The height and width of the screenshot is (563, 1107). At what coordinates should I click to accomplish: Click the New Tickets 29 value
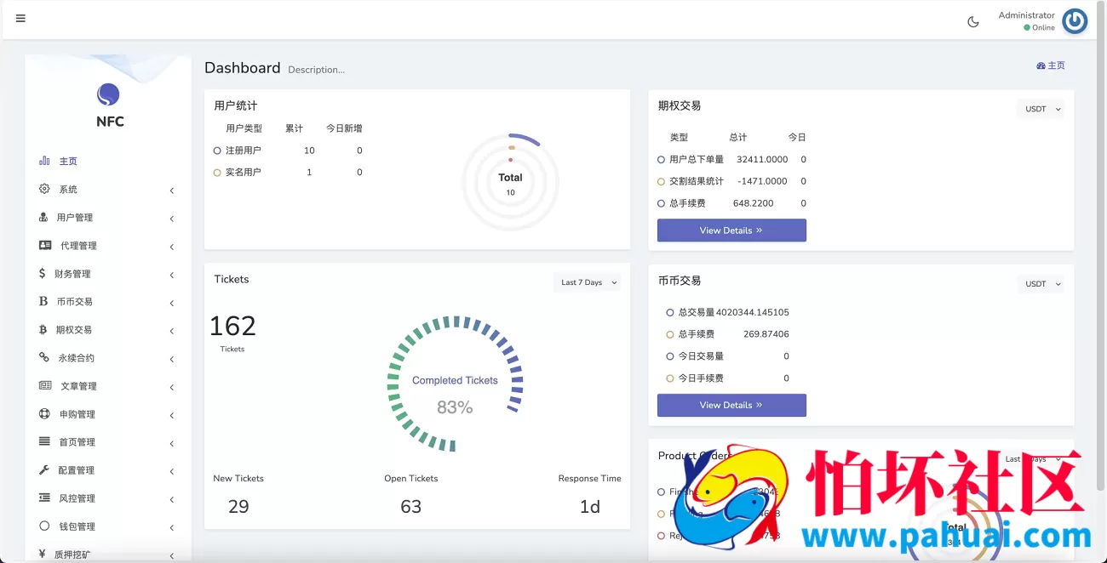coord(238,507)
